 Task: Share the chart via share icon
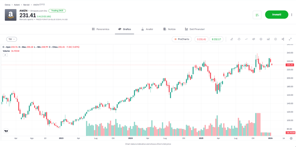pos(283,39)
